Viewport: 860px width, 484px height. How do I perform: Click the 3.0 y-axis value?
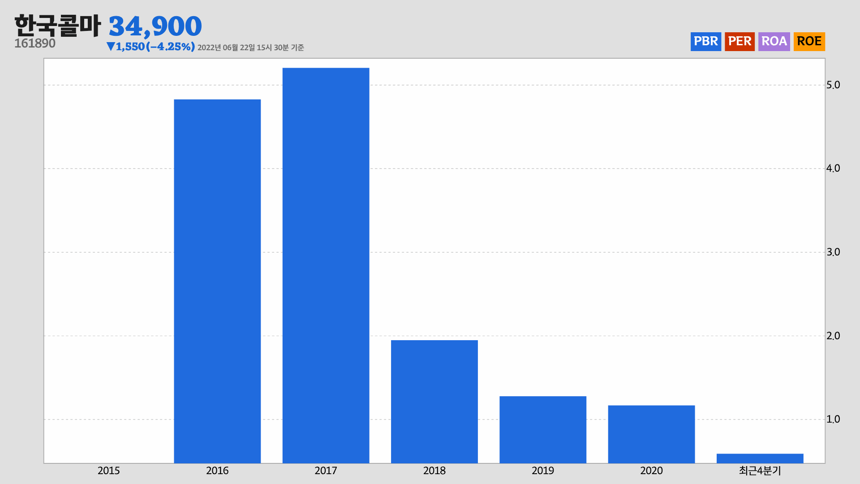pos(833,252)
